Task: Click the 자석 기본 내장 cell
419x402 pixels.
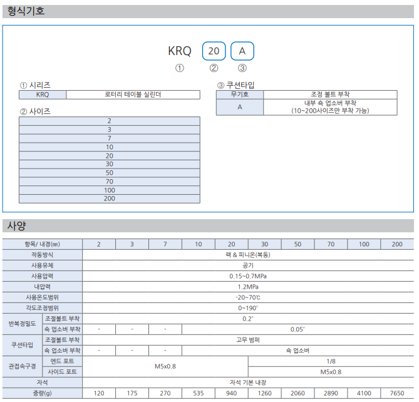Action: pyautogui.click(x=247, y=382)
